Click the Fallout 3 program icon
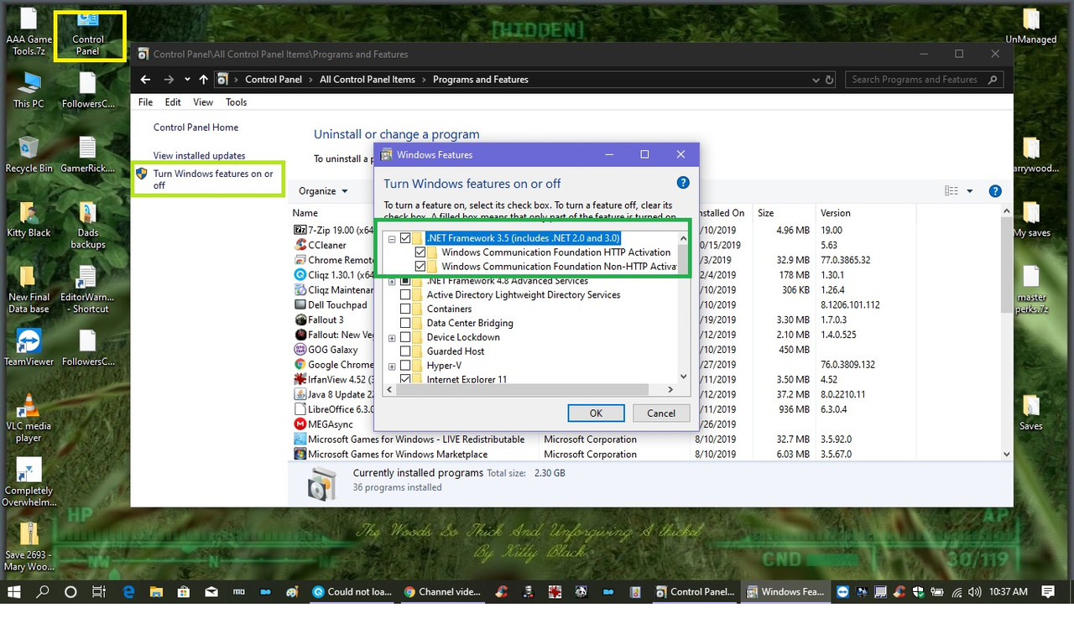The image size is (1074, 629). [300, 320]
